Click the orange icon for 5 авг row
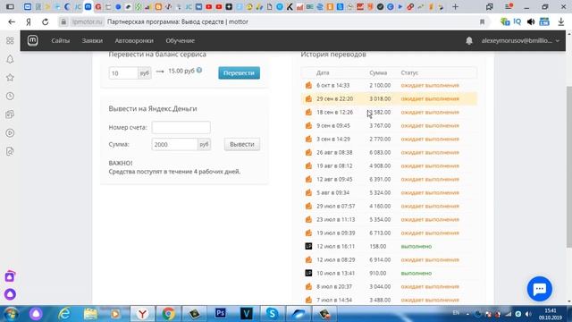The image size is (572, 322). pyautogui.click(x=308, y=192)
